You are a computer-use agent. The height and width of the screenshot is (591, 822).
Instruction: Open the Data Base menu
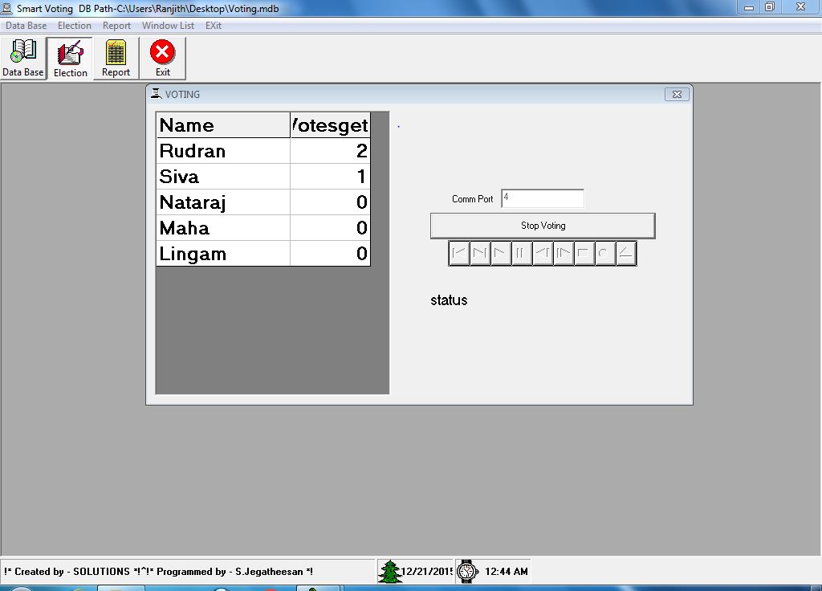pyautogui.click(x=26, y=25)
